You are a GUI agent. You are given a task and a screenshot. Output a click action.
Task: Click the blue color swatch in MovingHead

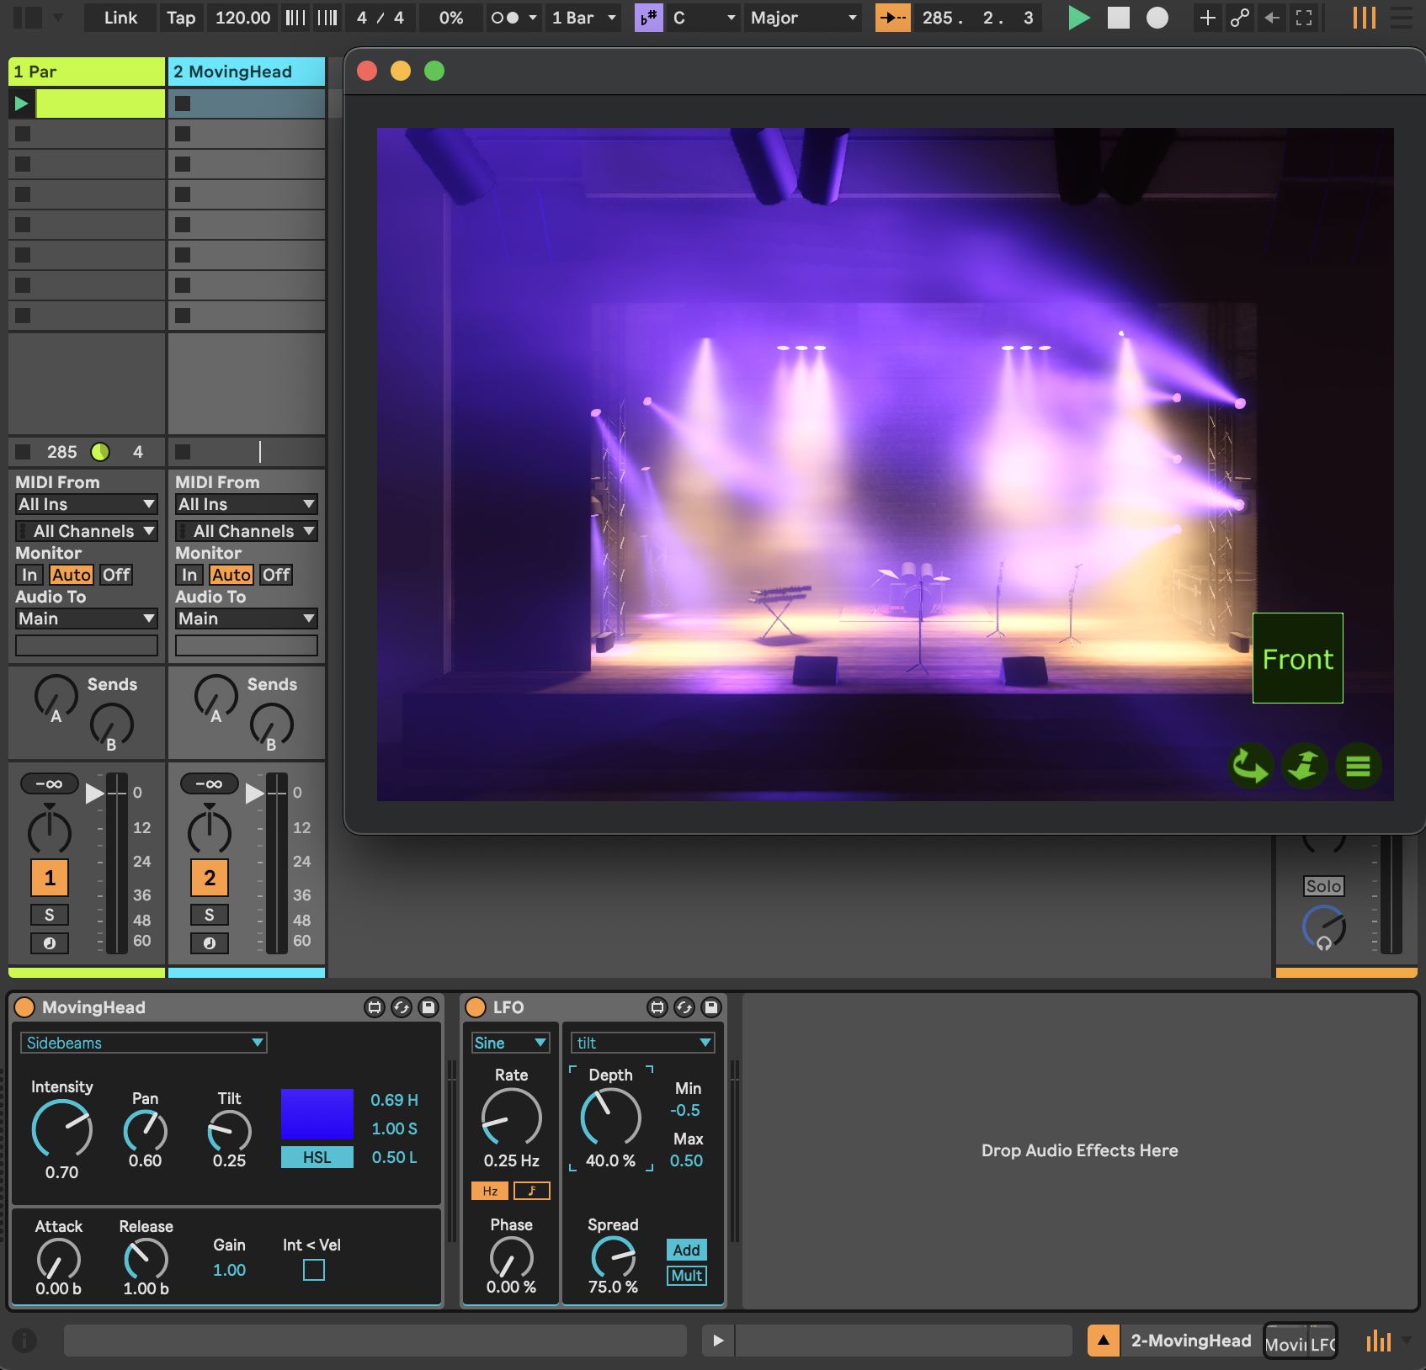pos(317,1114)
